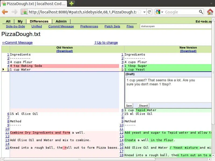Click the forward navigation arrow

pyautogui.click(x=15, y=12)
